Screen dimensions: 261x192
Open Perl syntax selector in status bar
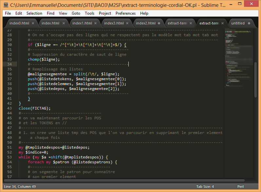(x=240, y=186)
